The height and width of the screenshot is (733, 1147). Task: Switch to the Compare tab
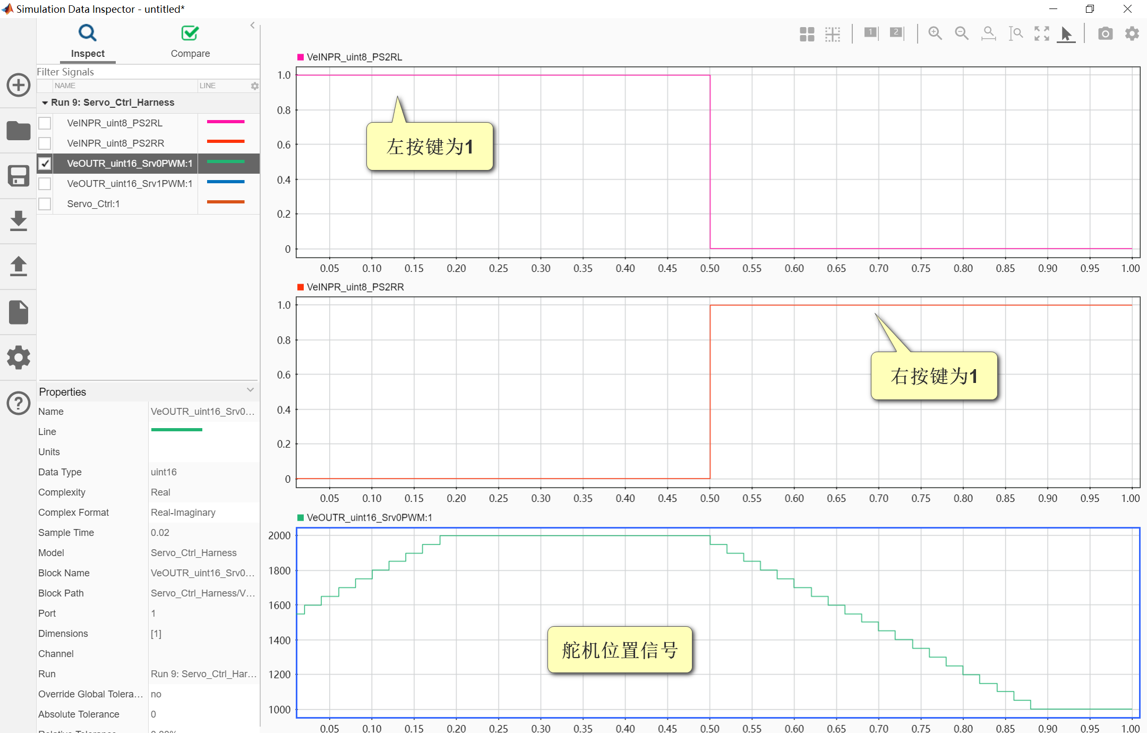pyautogui.click(x=190, y=41)
